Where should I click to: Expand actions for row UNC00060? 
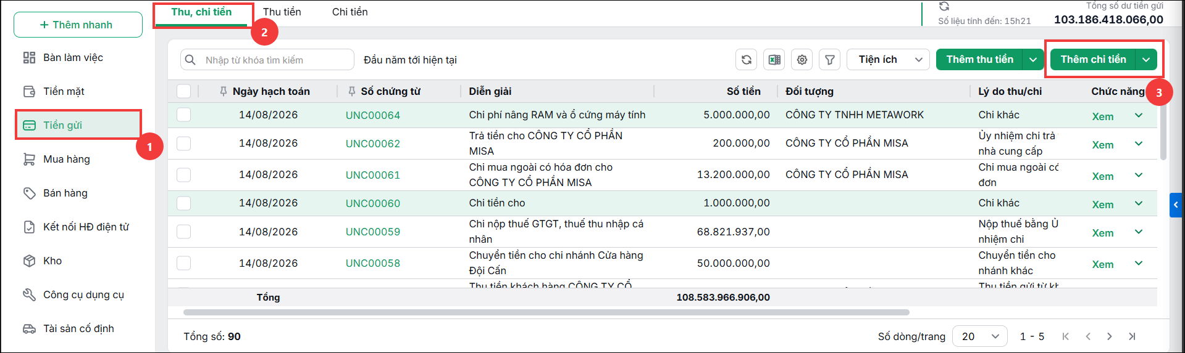(1139, 203)
